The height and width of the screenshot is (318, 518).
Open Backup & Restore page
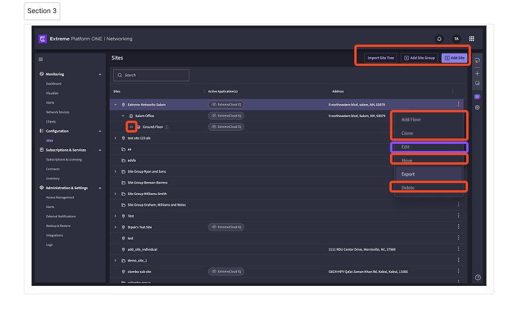pos(58,226)
